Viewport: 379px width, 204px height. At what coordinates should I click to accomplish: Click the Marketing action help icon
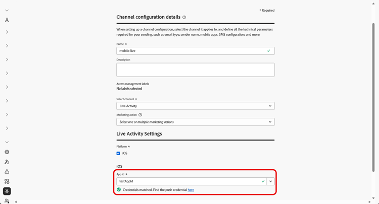point(140,115)
